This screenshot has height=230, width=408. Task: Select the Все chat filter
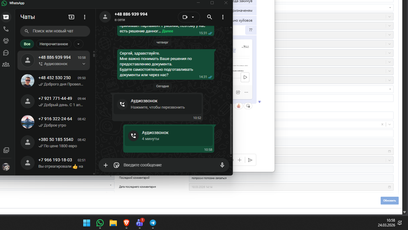27,44
